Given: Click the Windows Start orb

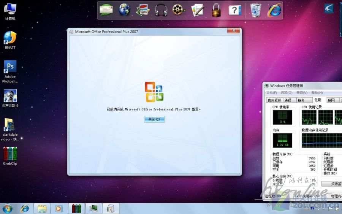Looking at the screenshot, I should tap(7, 208).
